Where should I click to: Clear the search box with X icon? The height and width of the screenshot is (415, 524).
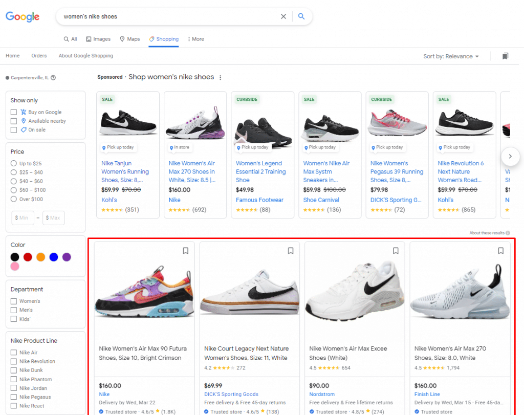[x=283, y=16]
